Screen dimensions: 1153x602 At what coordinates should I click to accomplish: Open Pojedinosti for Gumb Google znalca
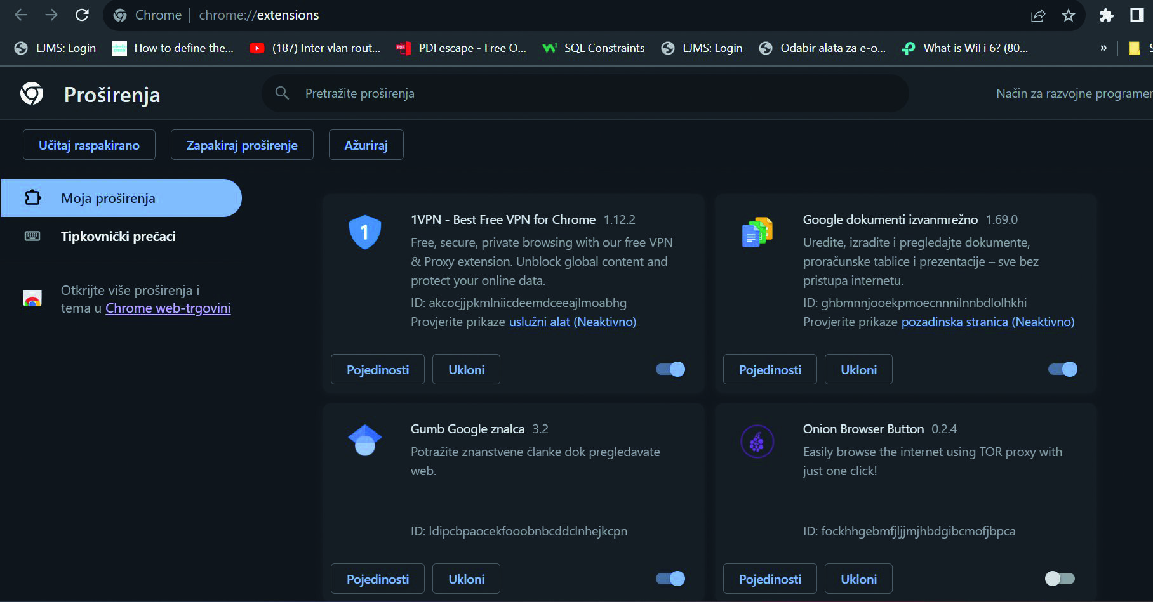378,579
